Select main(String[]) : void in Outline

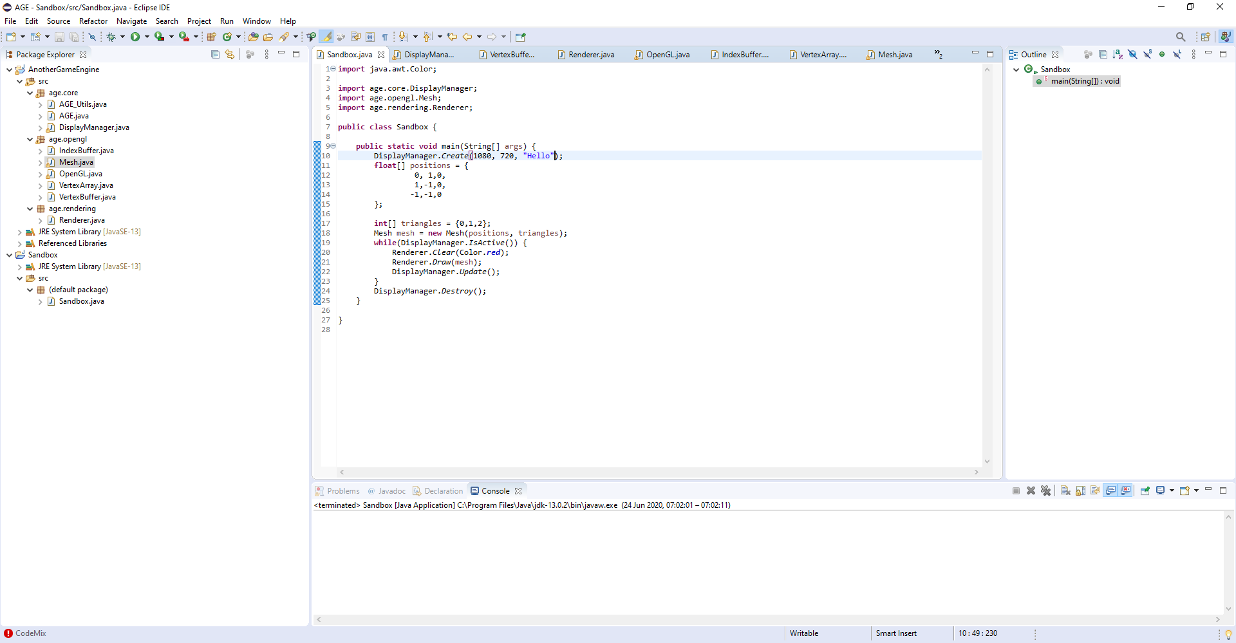pyautogui.click(x=1085, y=81)
